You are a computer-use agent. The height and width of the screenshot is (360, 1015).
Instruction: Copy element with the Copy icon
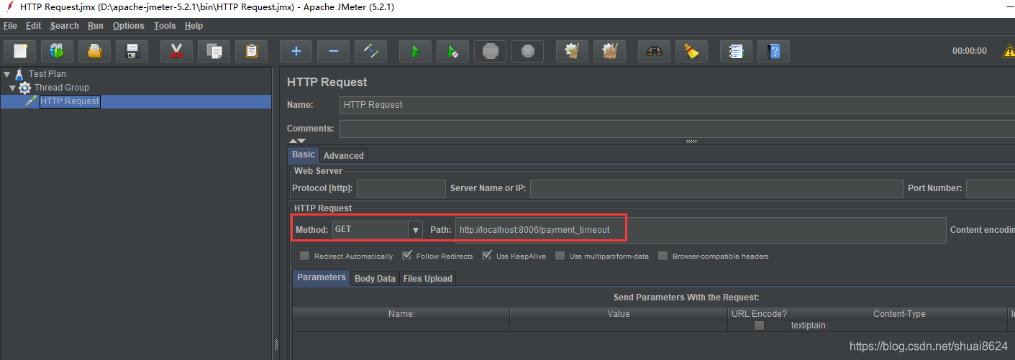(214, 51)
